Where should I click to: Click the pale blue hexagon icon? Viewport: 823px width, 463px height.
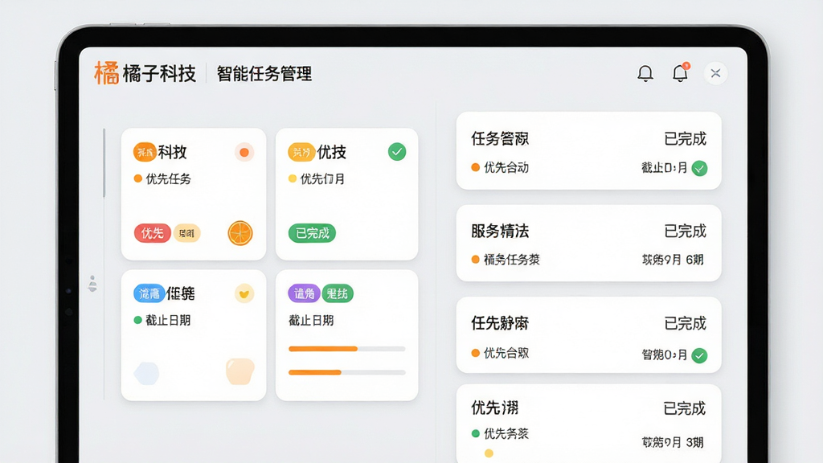(x=146, y=373)
